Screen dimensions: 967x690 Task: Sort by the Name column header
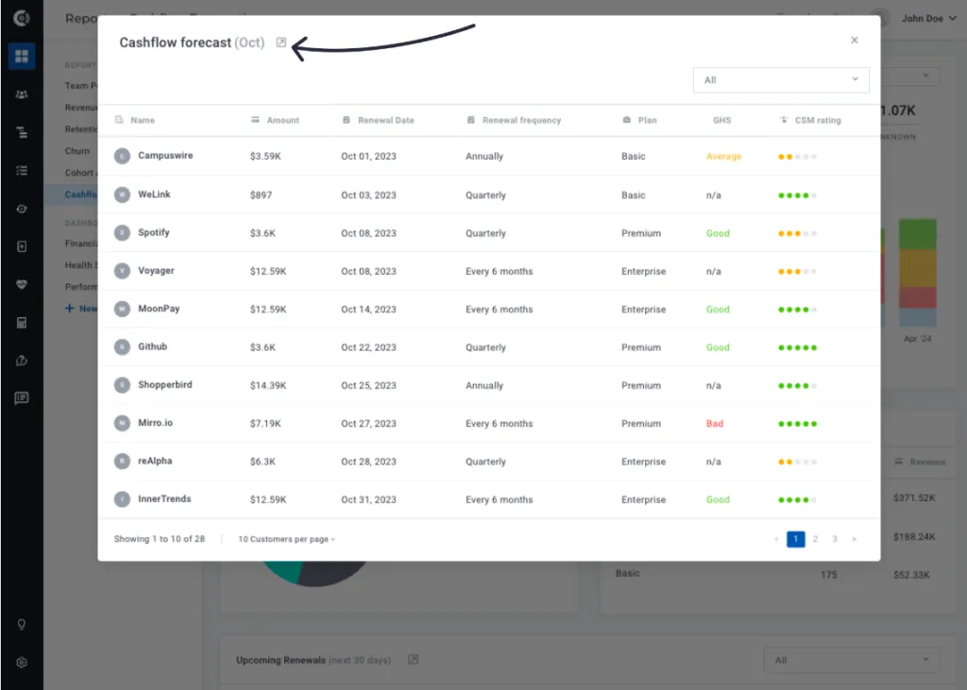click(x=135, y=120)
